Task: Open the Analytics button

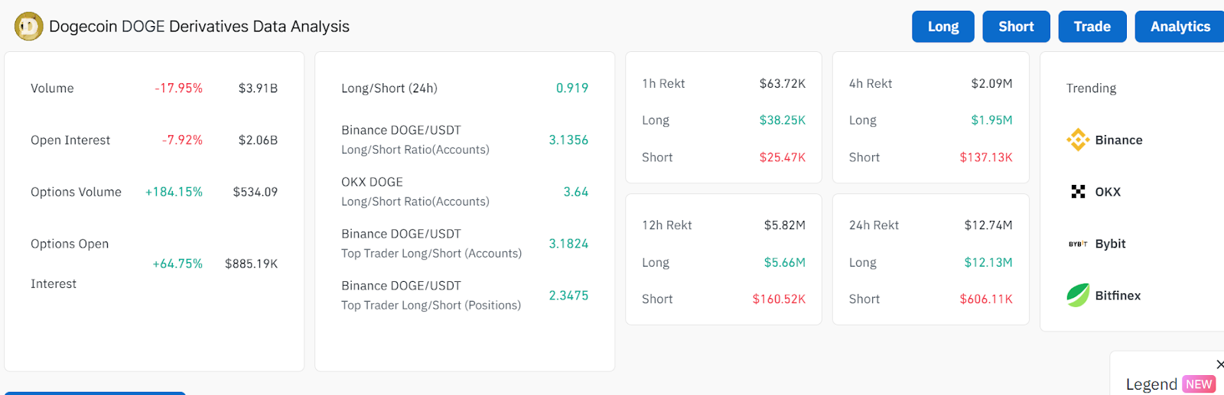Action: point(1180,27)
